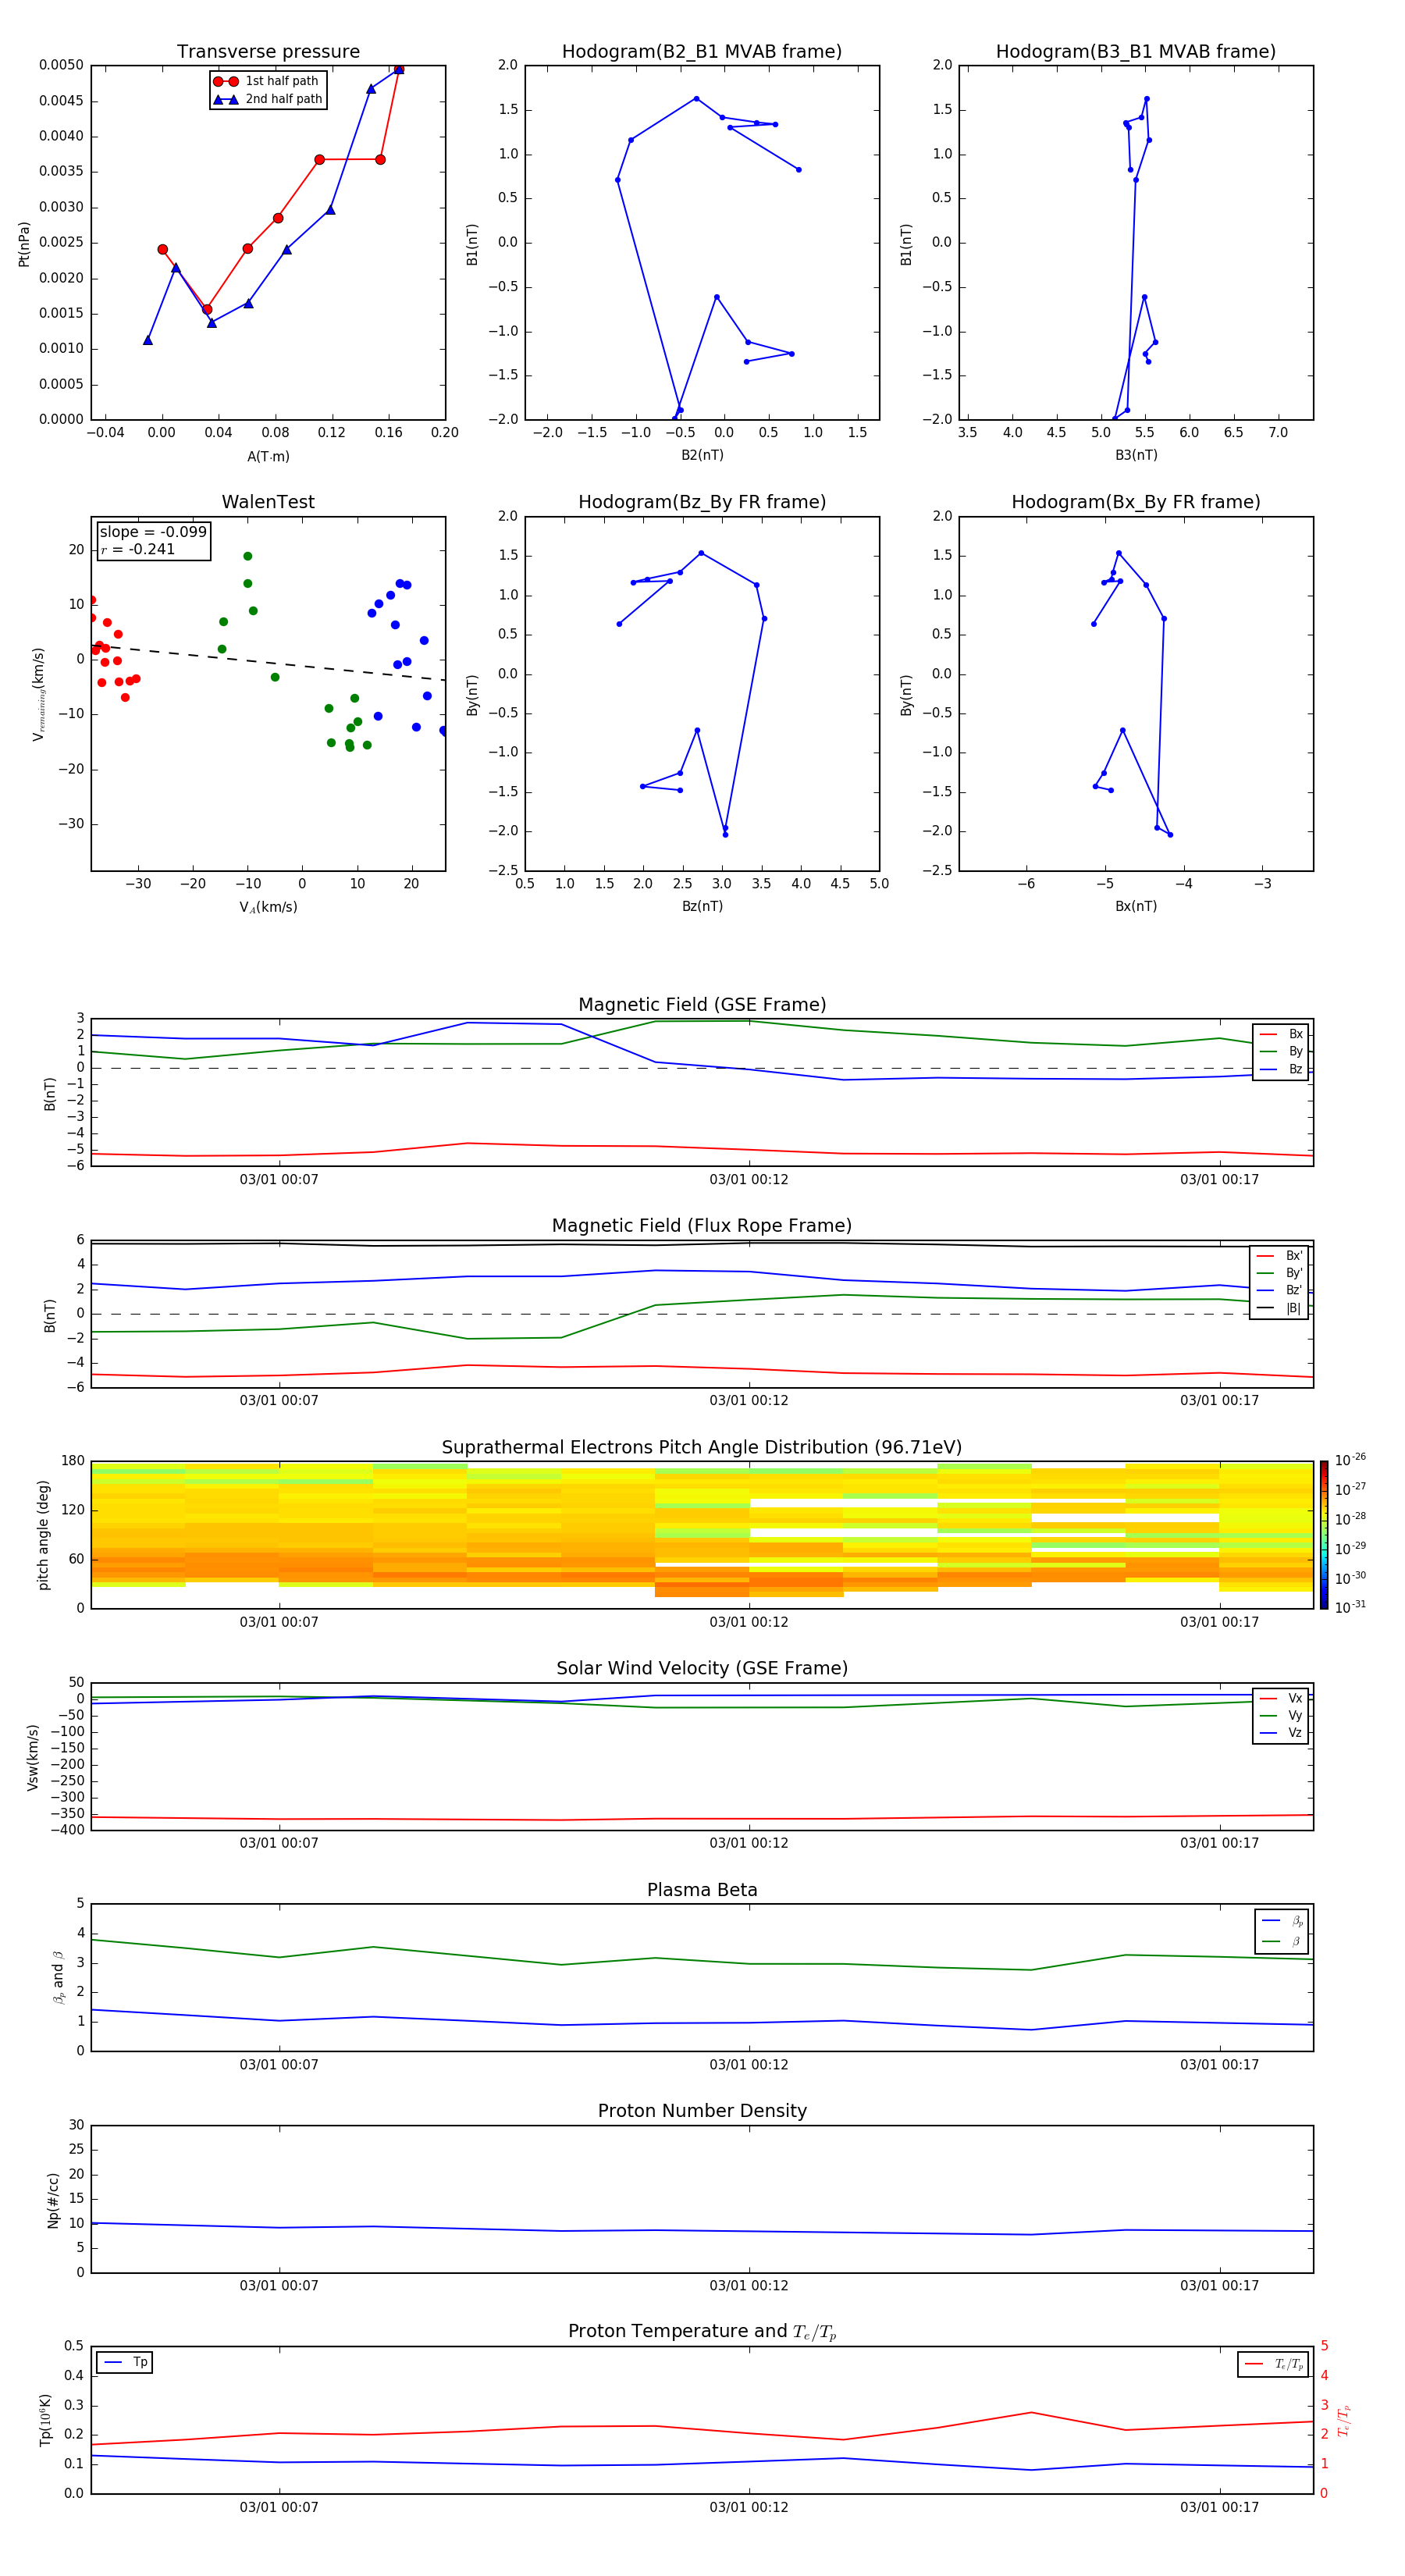
Task: Click the 'Magnetic Field (GSE Frame)' title
Action: click(702, 1005)
